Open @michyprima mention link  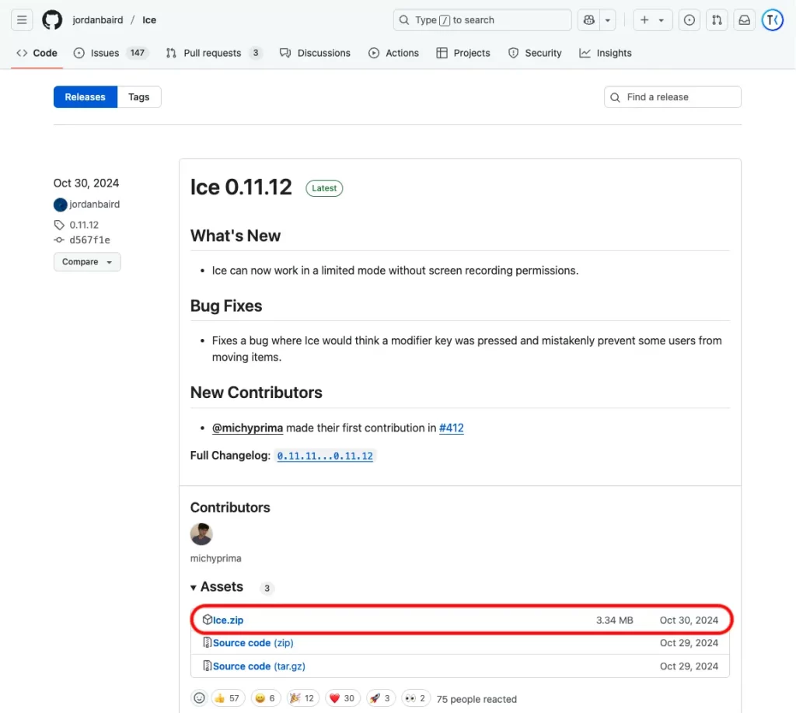tap(247, 428)
